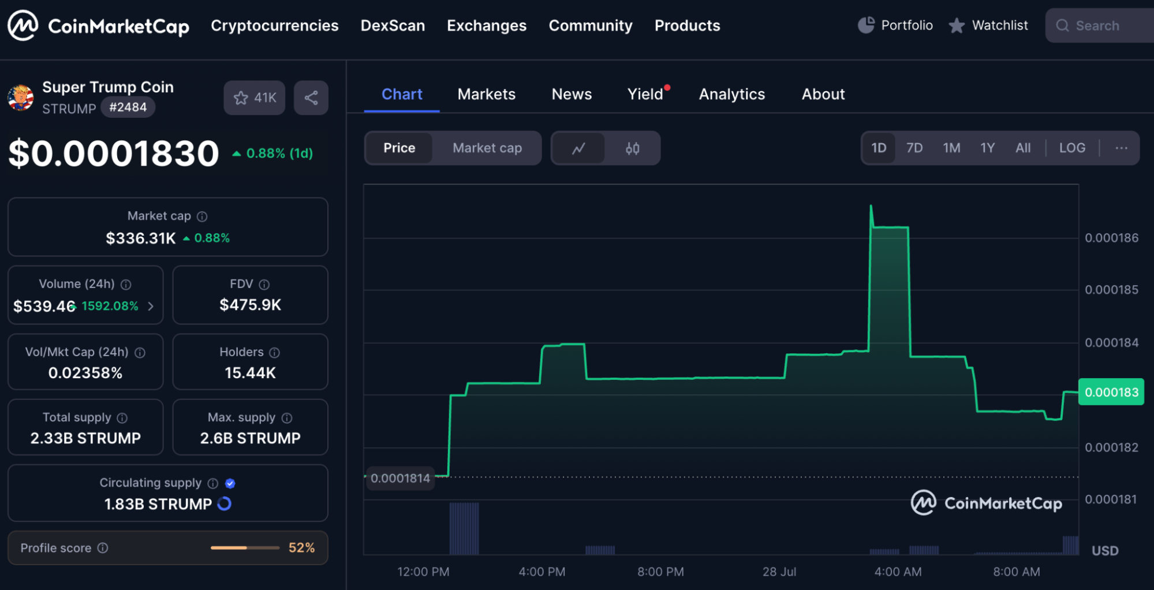Viewport: 1154px width, 590px height.
Task: Click the Profile score progress bar
Action: tap(245, 548)
